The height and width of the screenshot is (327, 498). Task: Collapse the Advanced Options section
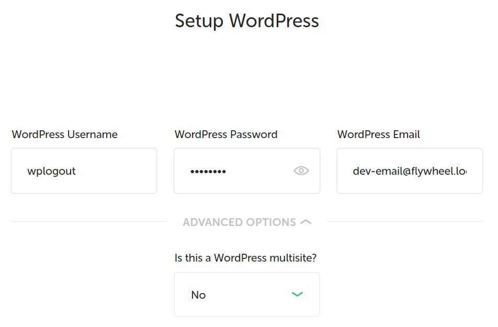click(x=247, y=222)
